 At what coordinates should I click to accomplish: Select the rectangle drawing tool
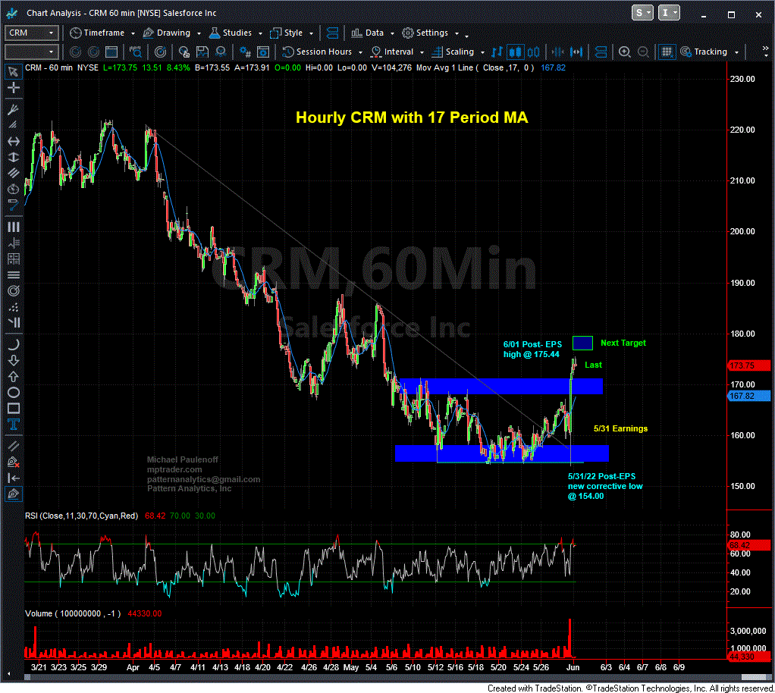pos(14,408)
